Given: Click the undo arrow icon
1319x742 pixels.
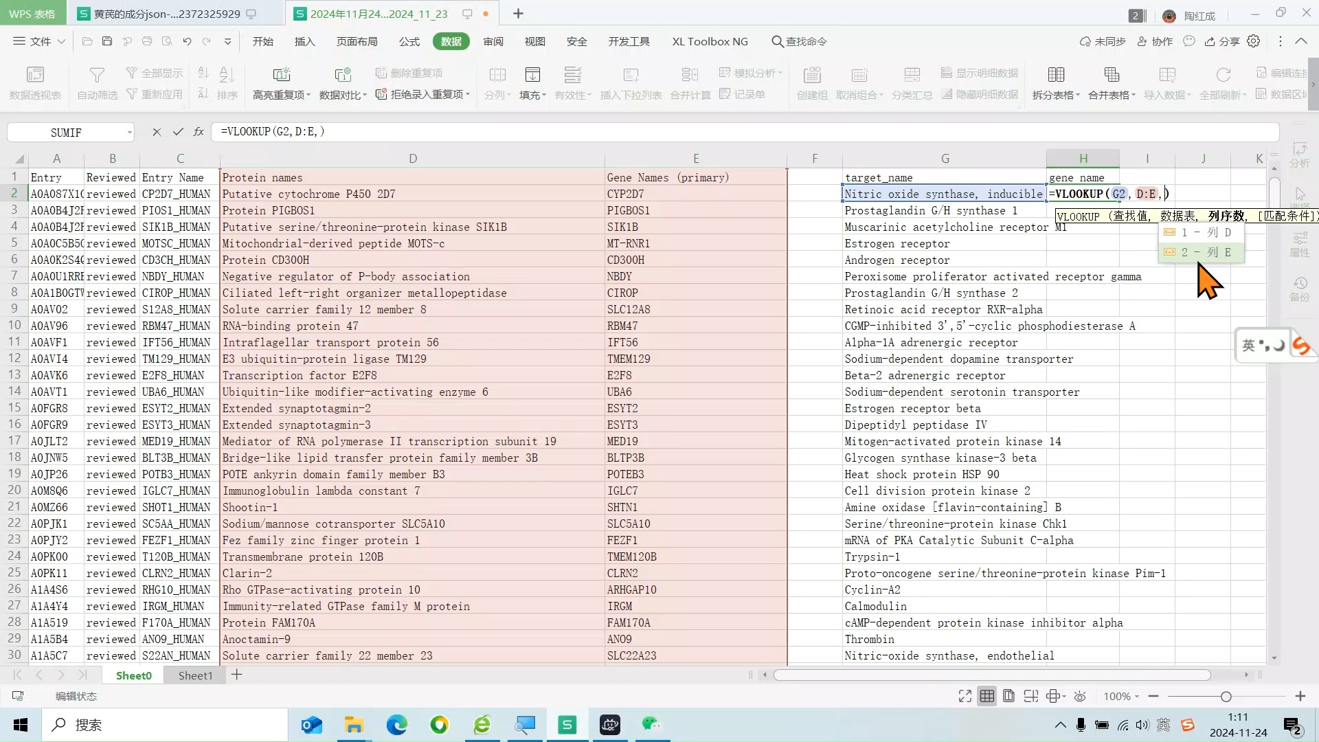Looking at the screenshot, I should (x=187, y=41).
